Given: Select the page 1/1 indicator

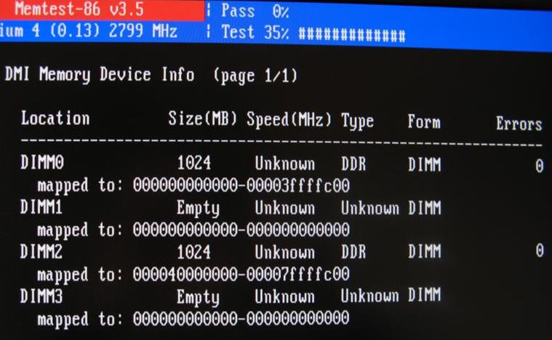Looking at the screenshot, I should (255, 76).
